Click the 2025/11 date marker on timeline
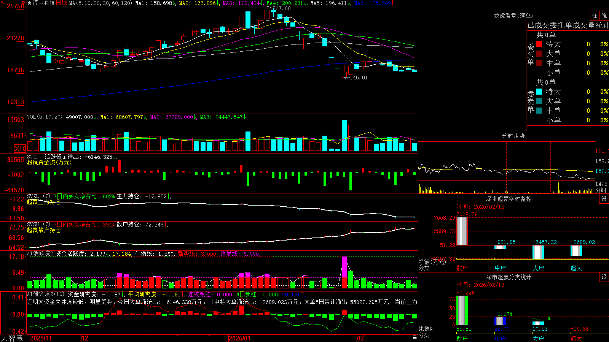The width and height of the screenshot is (609, 342). point(41,338)
